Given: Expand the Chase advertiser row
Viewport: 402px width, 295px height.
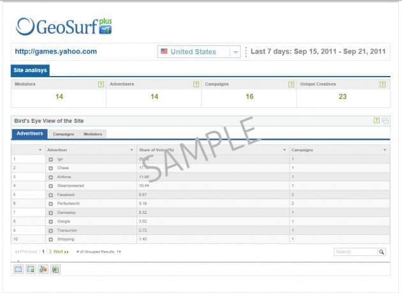Looking at the screenshot, I should 51,169.
